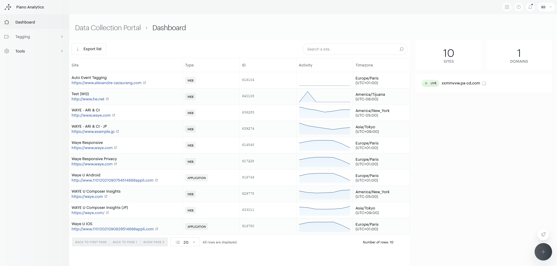Click the pin icon near bottom right
The width and height of the screenshot is (557, 266).
(x=543, y=234)
